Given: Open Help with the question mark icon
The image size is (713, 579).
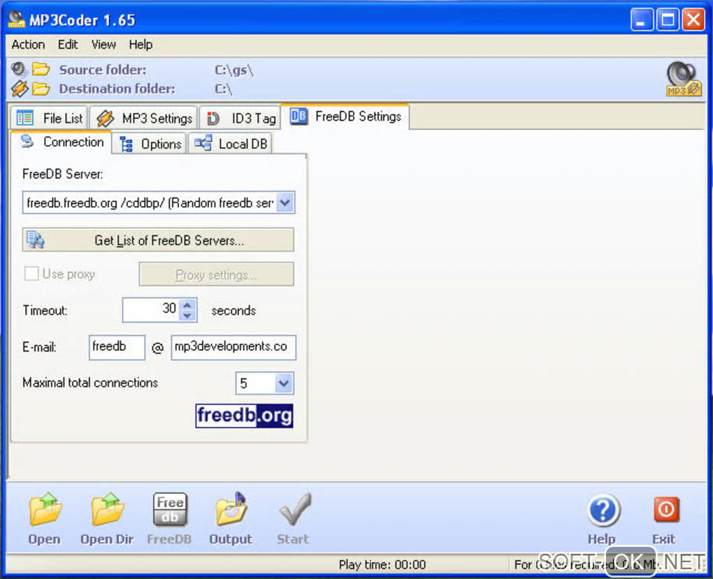Looking at the screenshot, I should (603, 510).
